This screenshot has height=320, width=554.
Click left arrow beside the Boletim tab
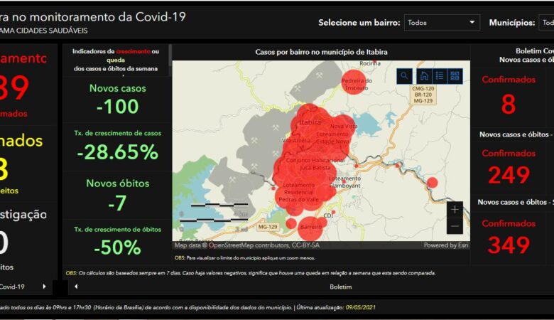[77, 287]
